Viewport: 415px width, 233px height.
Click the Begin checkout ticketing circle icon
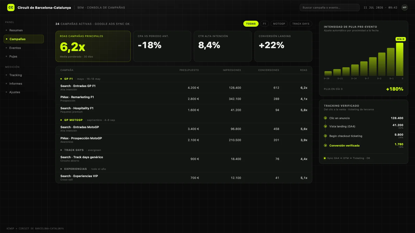tap(325, 136)
